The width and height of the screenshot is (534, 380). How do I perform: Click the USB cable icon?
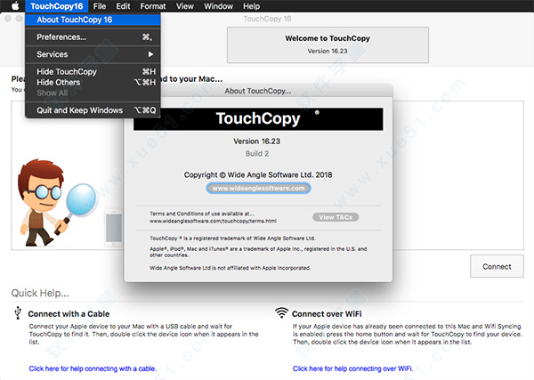point(18,312)
